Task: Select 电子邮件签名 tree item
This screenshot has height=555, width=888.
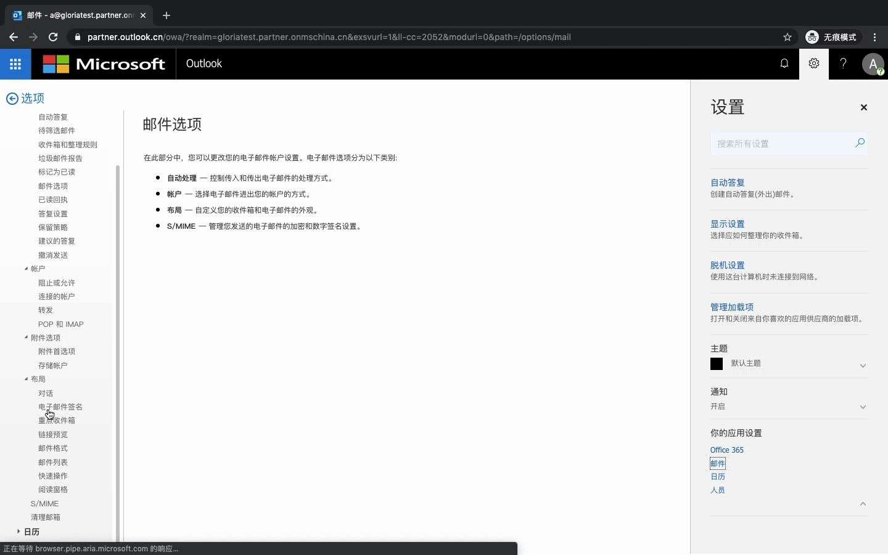Action: pos(60,407)
